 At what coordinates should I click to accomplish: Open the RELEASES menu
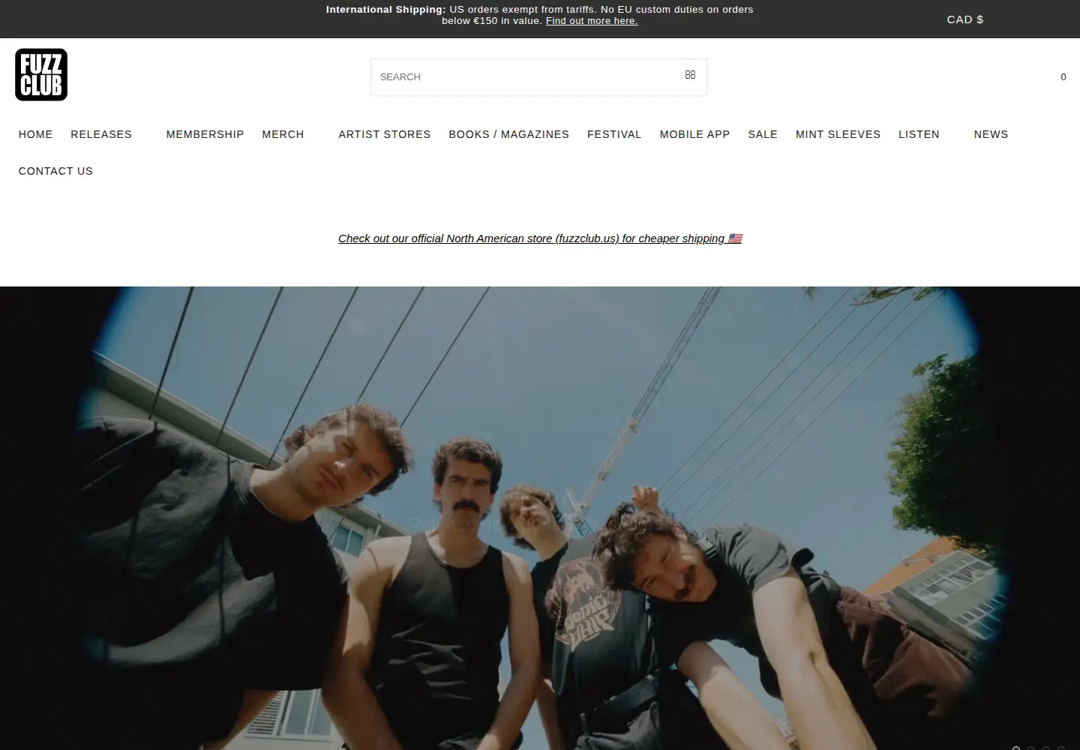[101, 134]
